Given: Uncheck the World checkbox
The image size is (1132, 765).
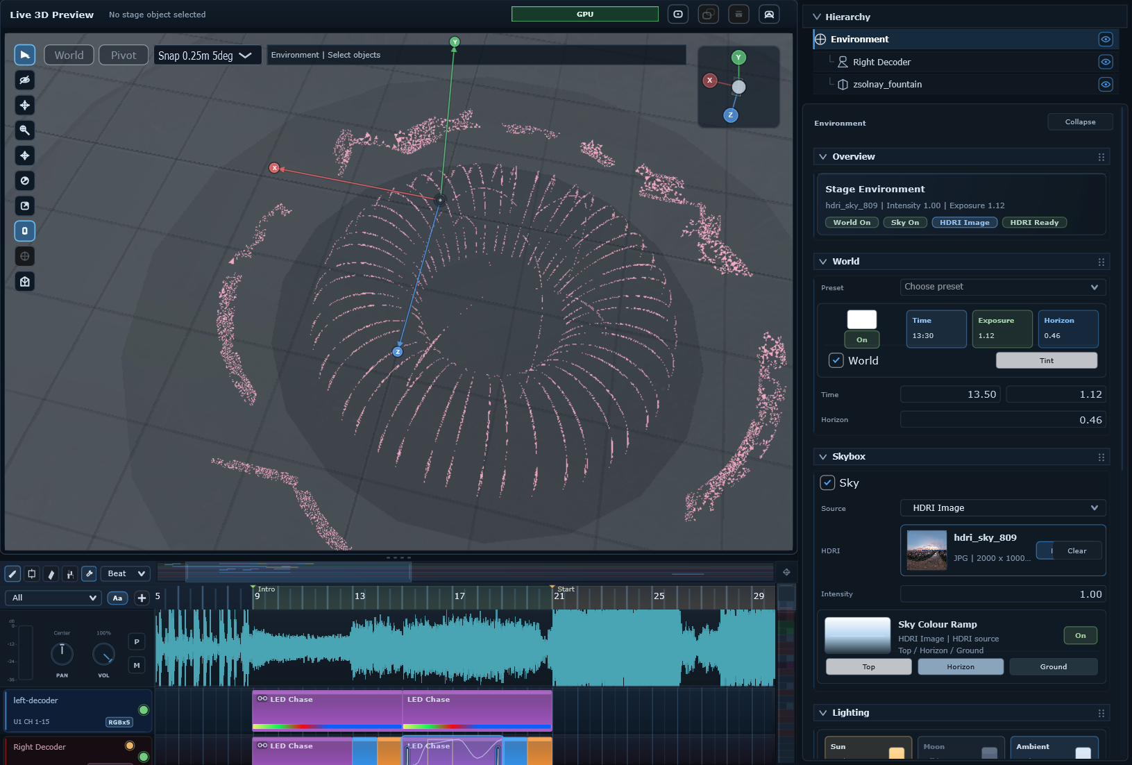Looking at the screenshot, I should point(836,360).
